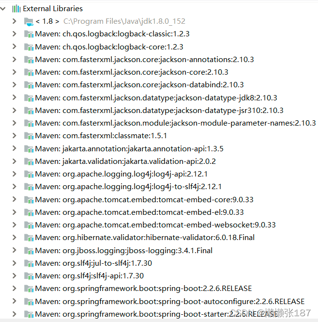Expand jackson-datatype-jsr310:2.10.3 library
318x322 pixels.
[15, 110]
